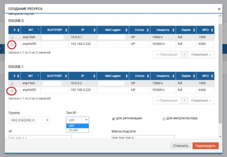Select enp5s0f0 radio in ENGINE-0 table

click(x=12, y=45)
